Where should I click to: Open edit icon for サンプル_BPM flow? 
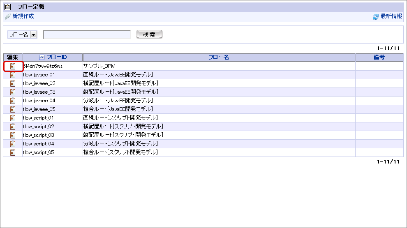coord(12,67)
